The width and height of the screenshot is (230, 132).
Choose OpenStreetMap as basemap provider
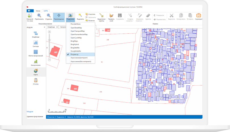click(x=80, y=28)
